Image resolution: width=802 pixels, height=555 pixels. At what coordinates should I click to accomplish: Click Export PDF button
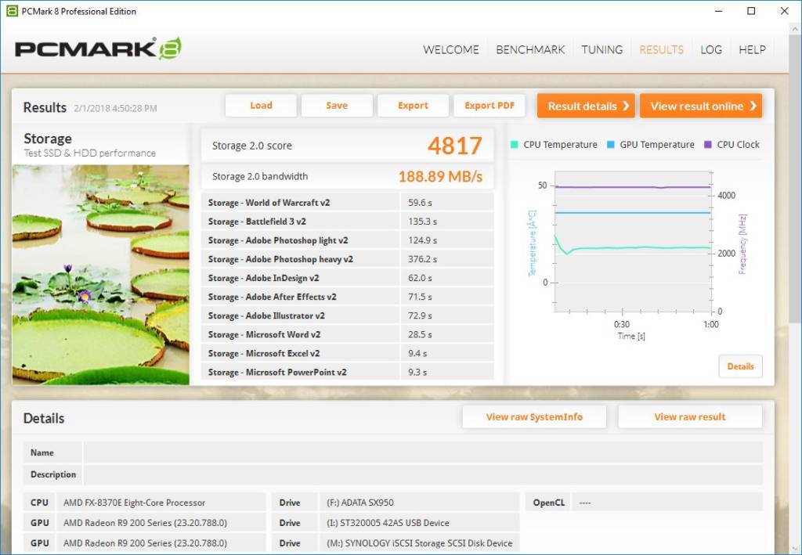[x=490, y=105]
